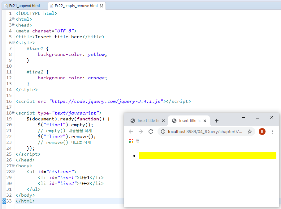Switch to the first Chrome tab 'Insert title he'
Viewport: 281px width, 209px height.
147,121
